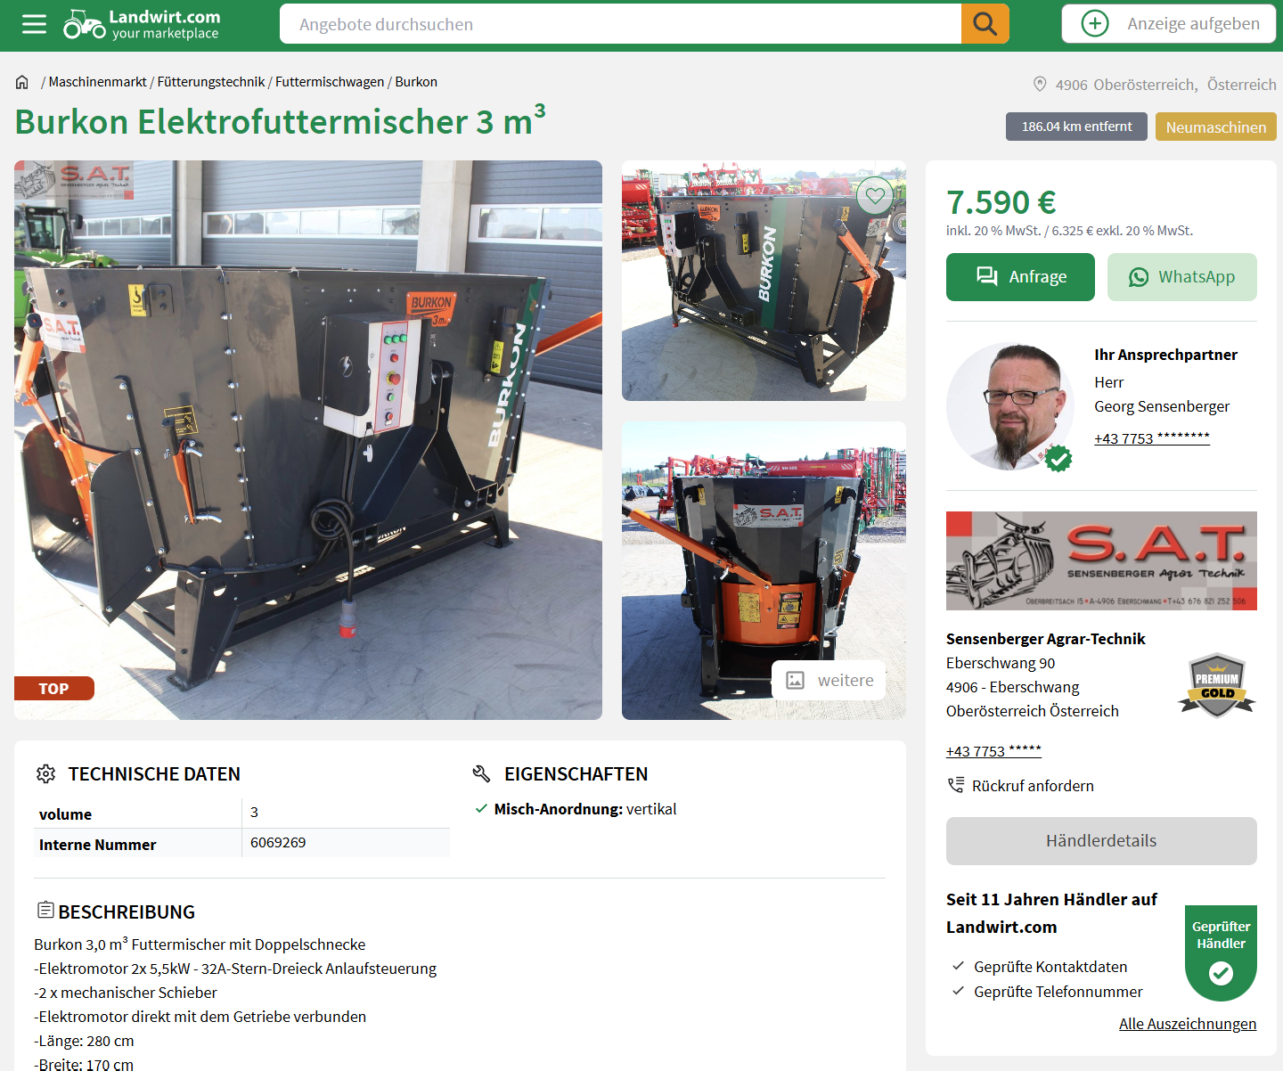Open the Futtermischwagen breadcrumb
This screenshot has height=1071, width=1283.
click(x=330, y=82)
